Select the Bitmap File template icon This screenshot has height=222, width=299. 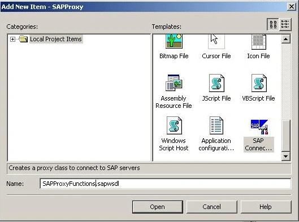(174, 41)
